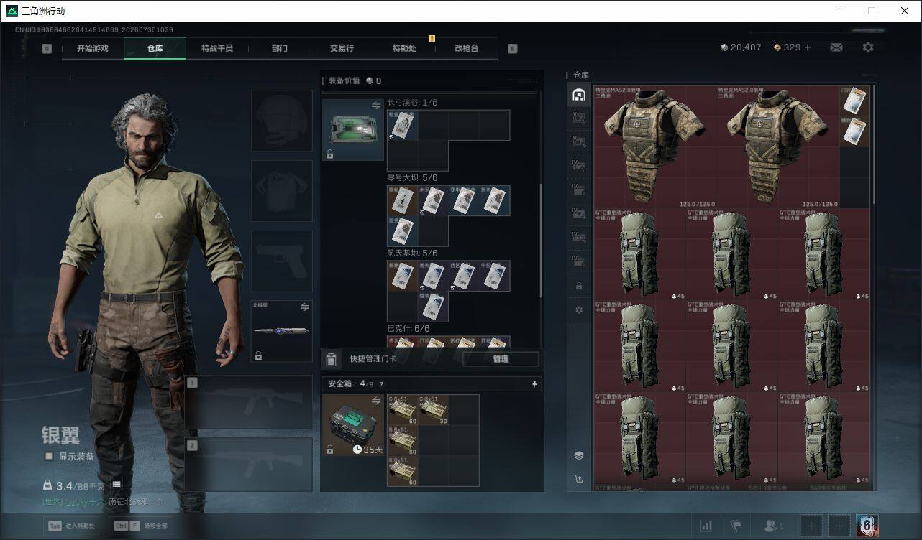The image size is (922, 540).
Task: Click the 快捷管理门卡 card case icon
Action: click(331, 359)
